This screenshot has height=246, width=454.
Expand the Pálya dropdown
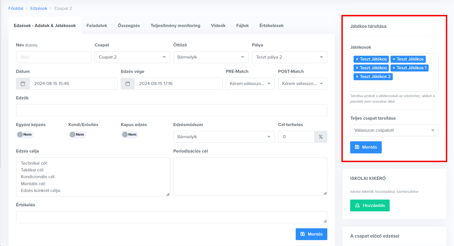click(x=289, y=57)
